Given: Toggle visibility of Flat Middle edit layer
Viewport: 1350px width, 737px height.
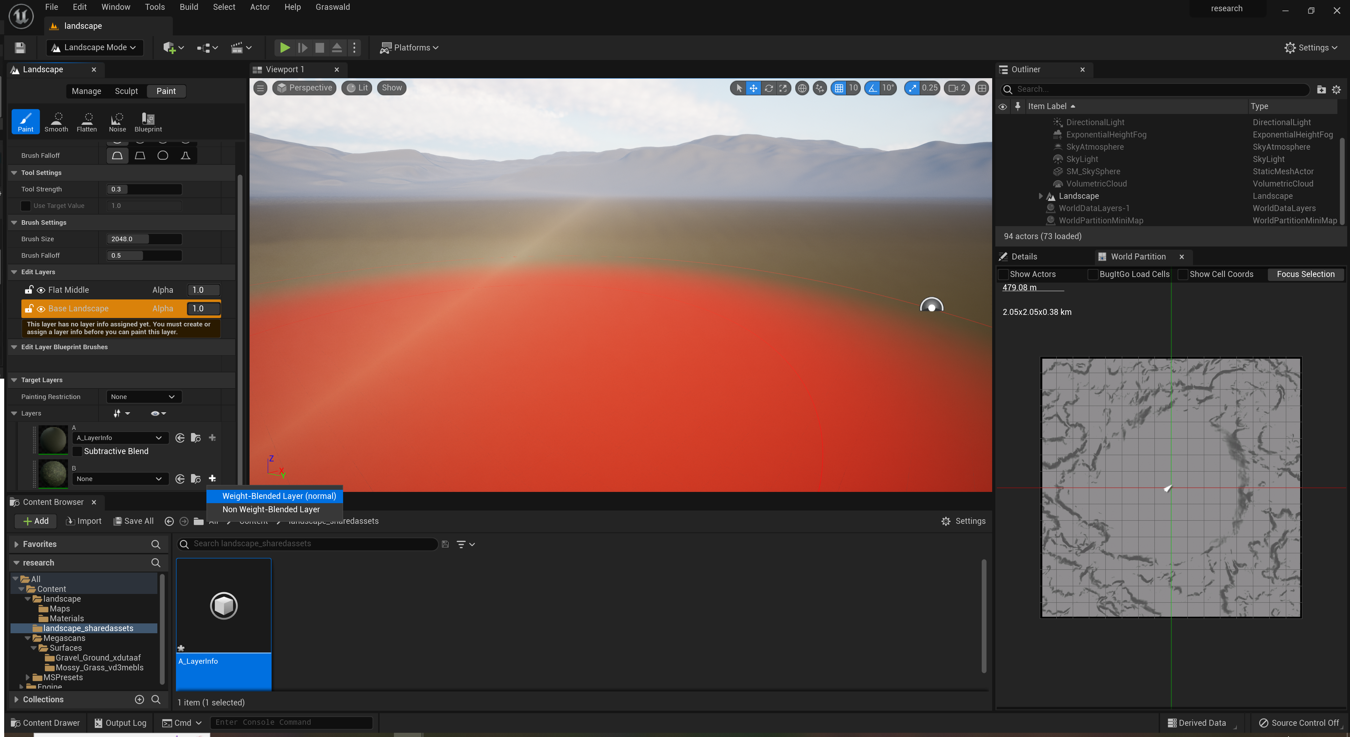Looking at the screenshot, I should [41, 290].
